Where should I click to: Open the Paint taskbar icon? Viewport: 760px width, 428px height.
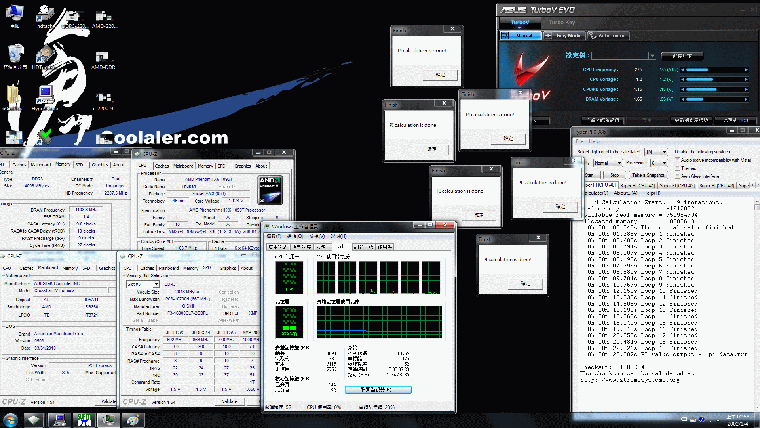click(x=133, y=420)
